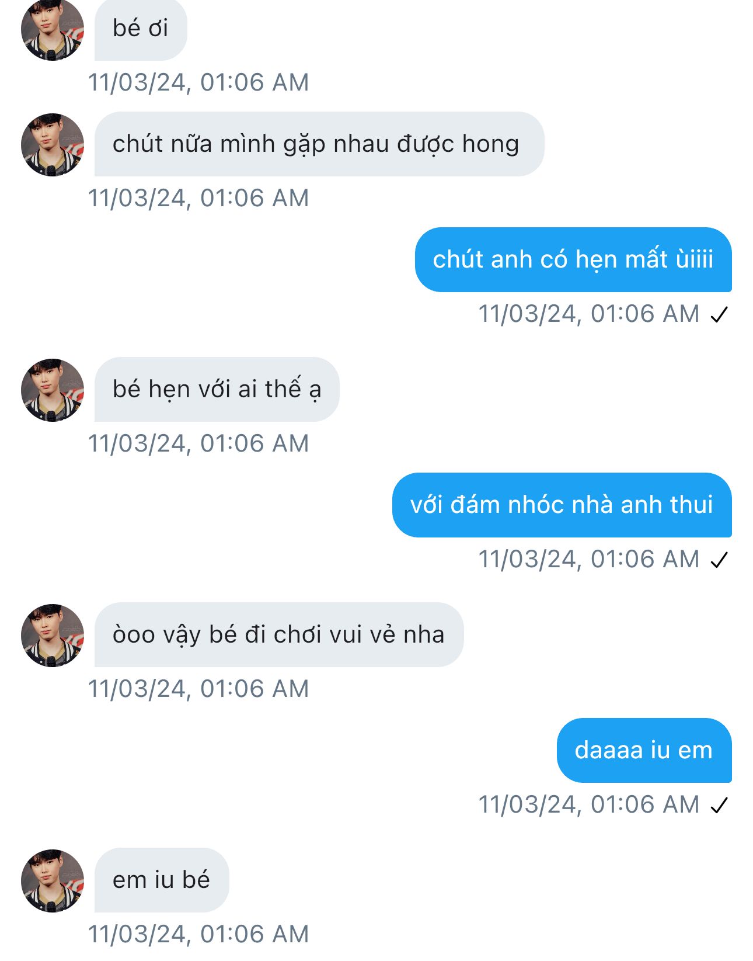Select the "em iu bé" message bubble
This screenshot has height=961, width=753.
162,880
